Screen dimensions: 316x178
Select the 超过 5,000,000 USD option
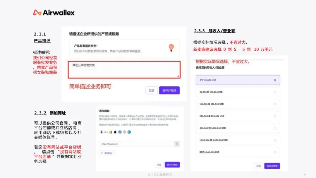click(x=275, y=152)
